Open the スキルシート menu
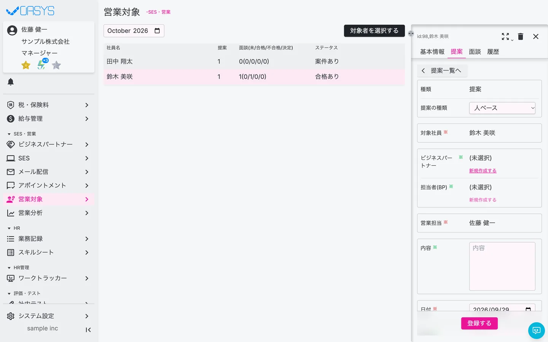The width and height of the screenshot is (548, 342). (x=49, y=252)
